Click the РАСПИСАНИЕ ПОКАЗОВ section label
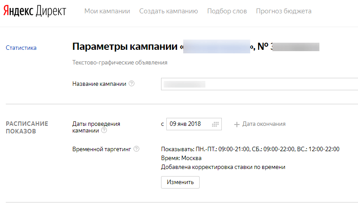 coord(27,128)
